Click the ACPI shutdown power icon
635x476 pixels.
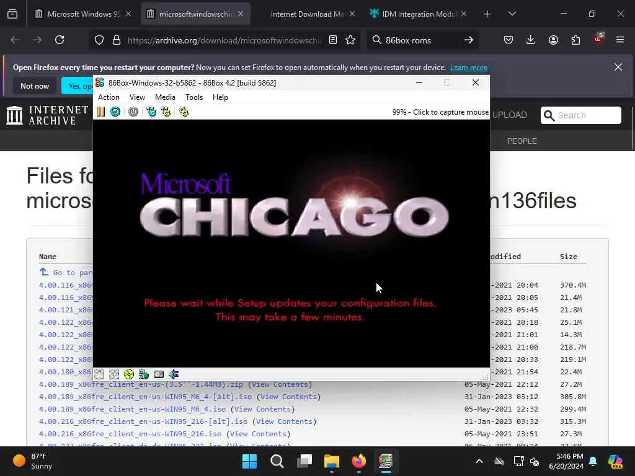tap(133, 112)
